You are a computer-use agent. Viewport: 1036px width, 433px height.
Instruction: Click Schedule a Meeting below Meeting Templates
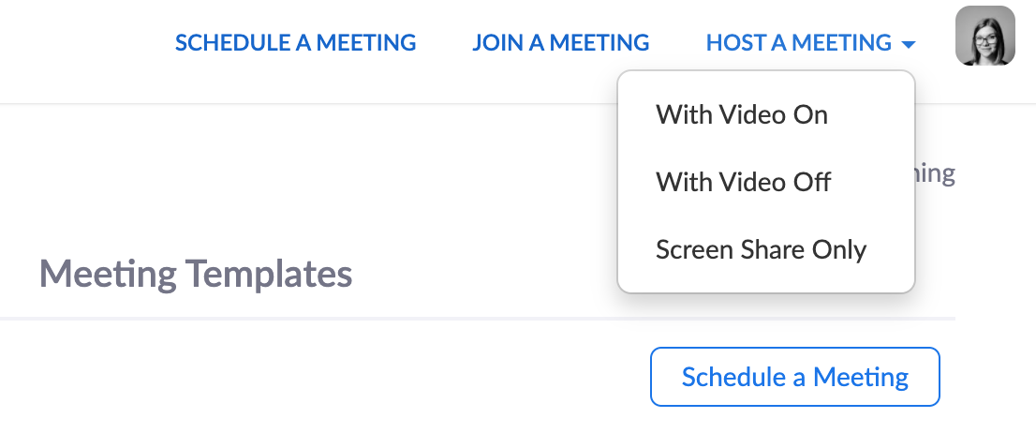[x=794, y=377]
